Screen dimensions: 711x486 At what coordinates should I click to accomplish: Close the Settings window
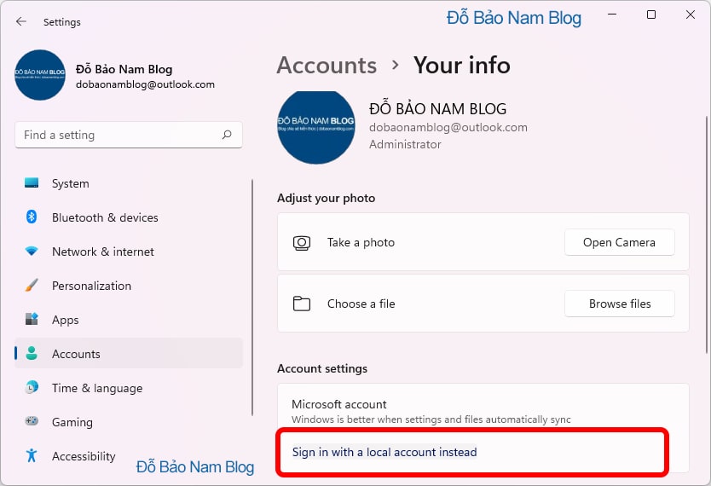coord(691,15)
